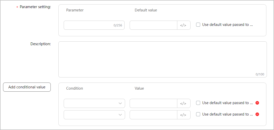Viewport: 274px width, 130px height.
Task: Click the 'Condition' column header
Action: point(74,88)
